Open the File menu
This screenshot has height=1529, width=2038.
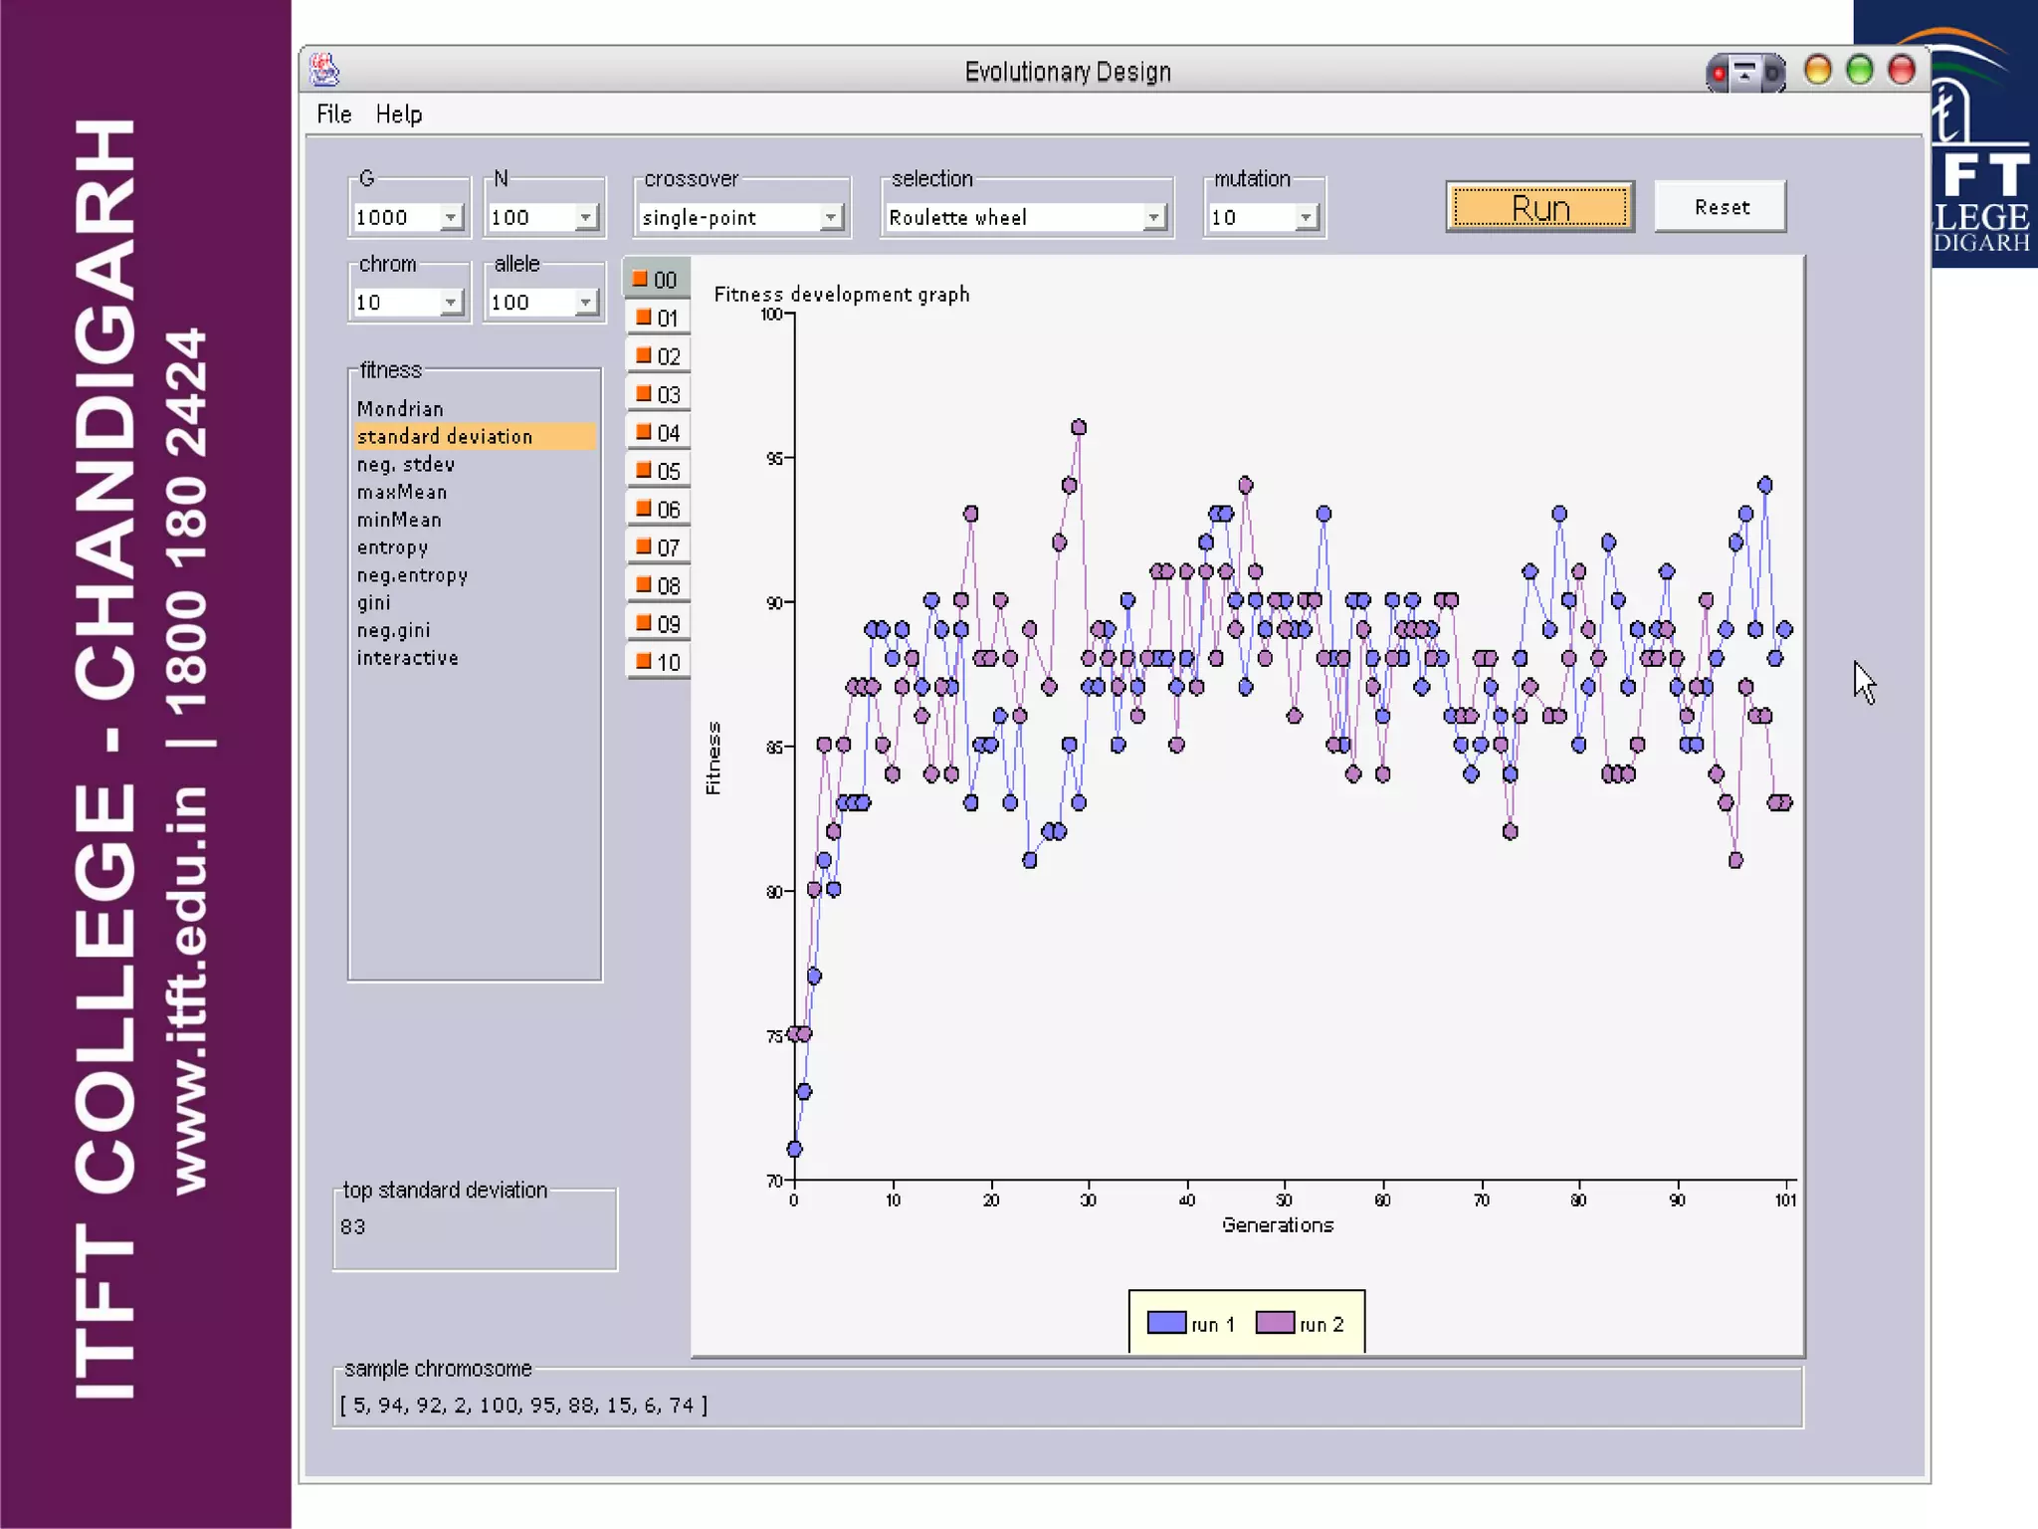[x=333, y=114]
